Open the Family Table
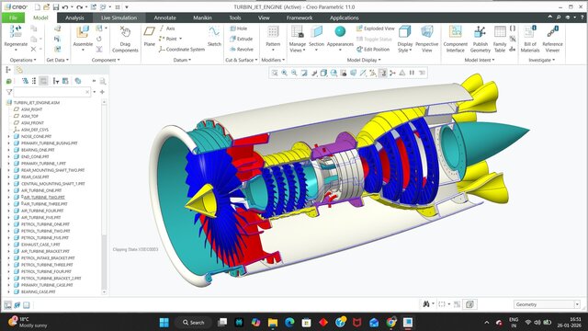 pyautogui.click(x=500, y=39)
